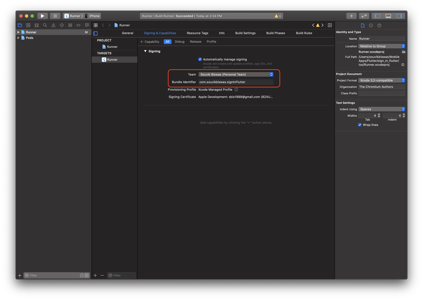This screenshot has height=300, width=423.
Task: Switch to the General tab
Action: (127, 33)
